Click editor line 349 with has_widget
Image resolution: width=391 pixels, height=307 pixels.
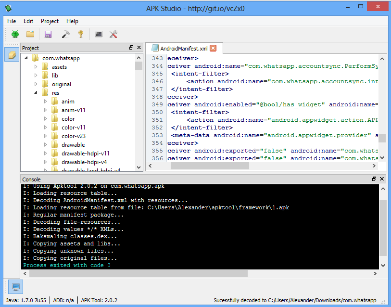click(273, 104)
